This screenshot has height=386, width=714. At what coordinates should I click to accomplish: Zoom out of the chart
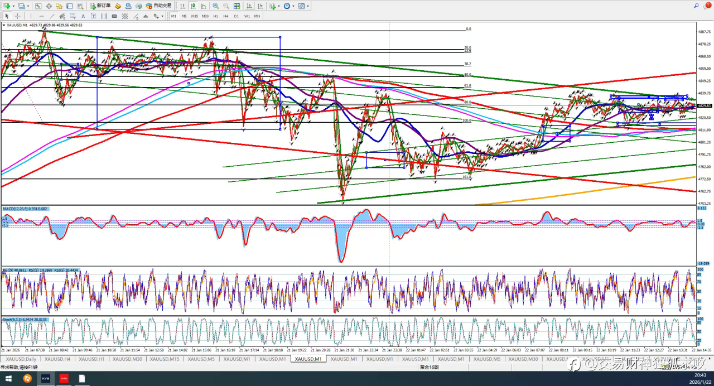[x=226, y=6]
